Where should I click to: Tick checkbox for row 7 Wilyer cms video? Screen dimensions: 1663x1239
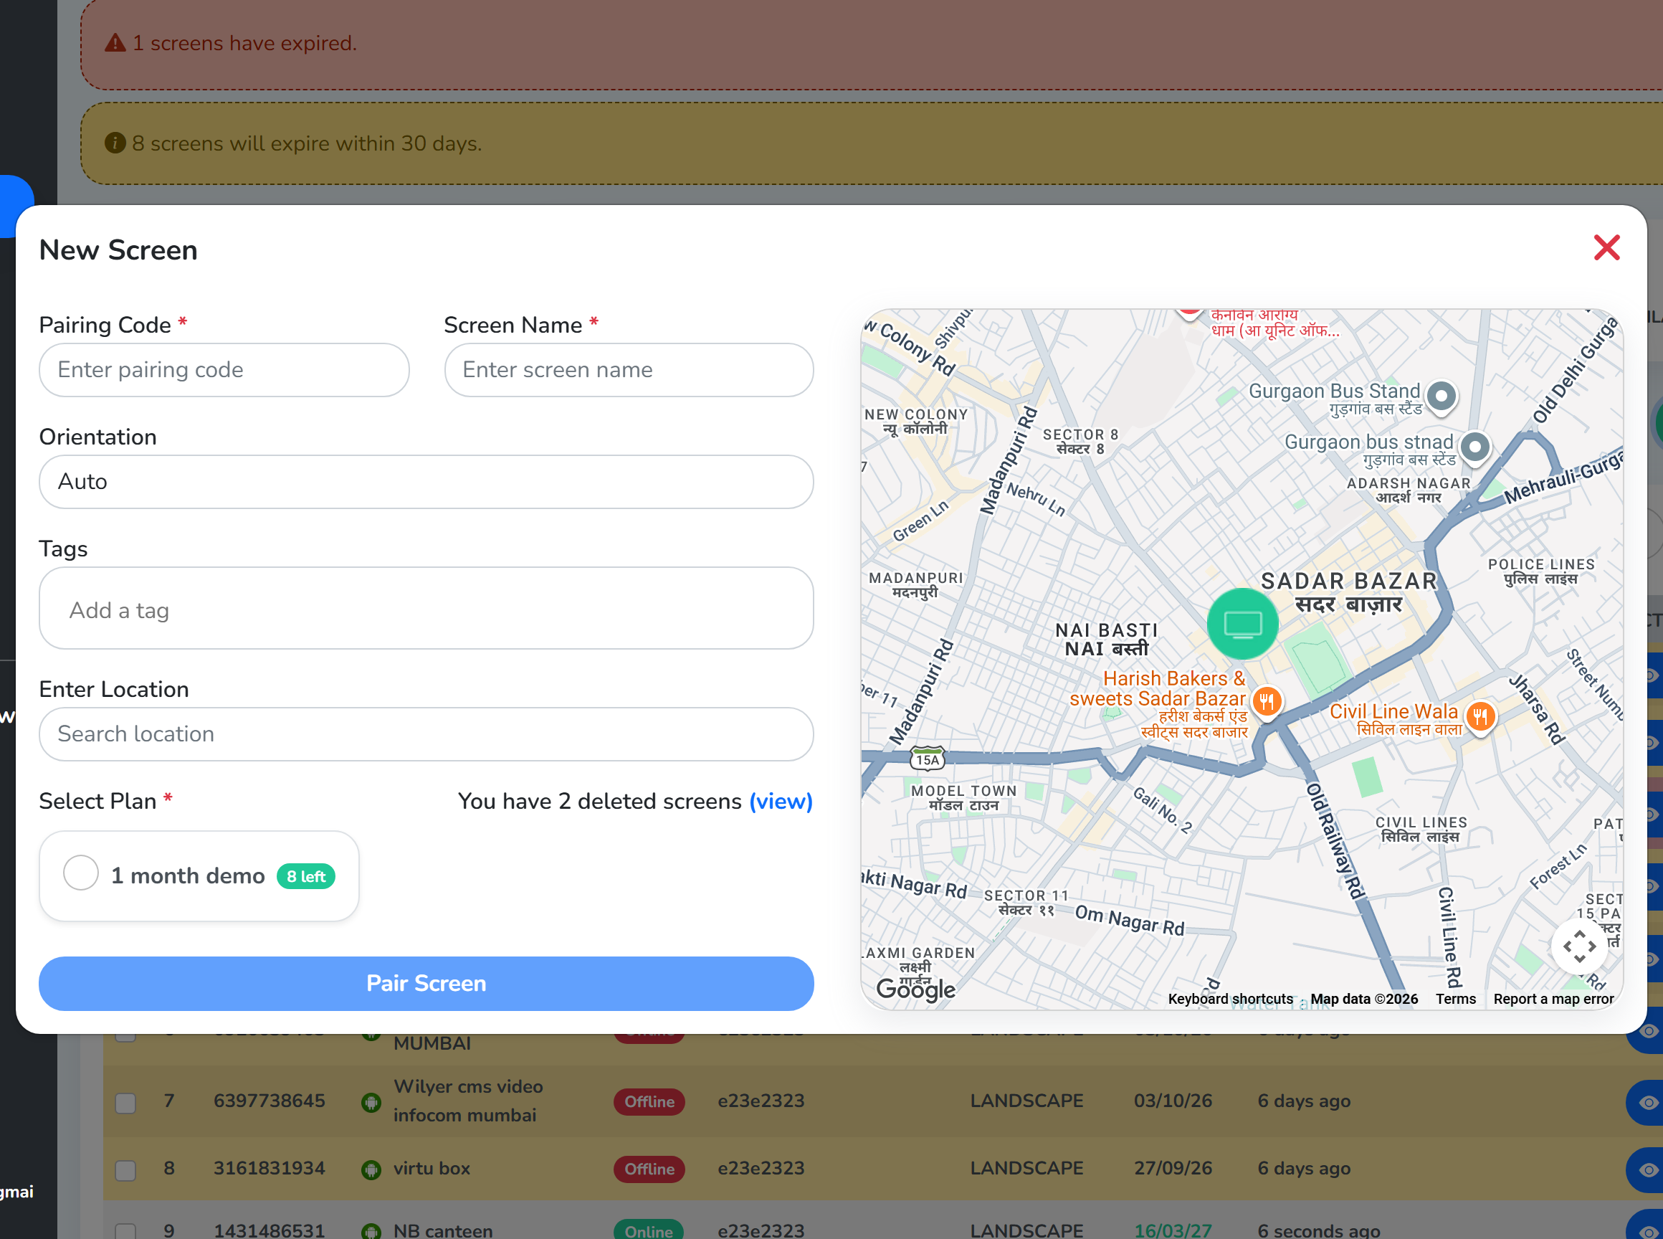point(125,1103)
